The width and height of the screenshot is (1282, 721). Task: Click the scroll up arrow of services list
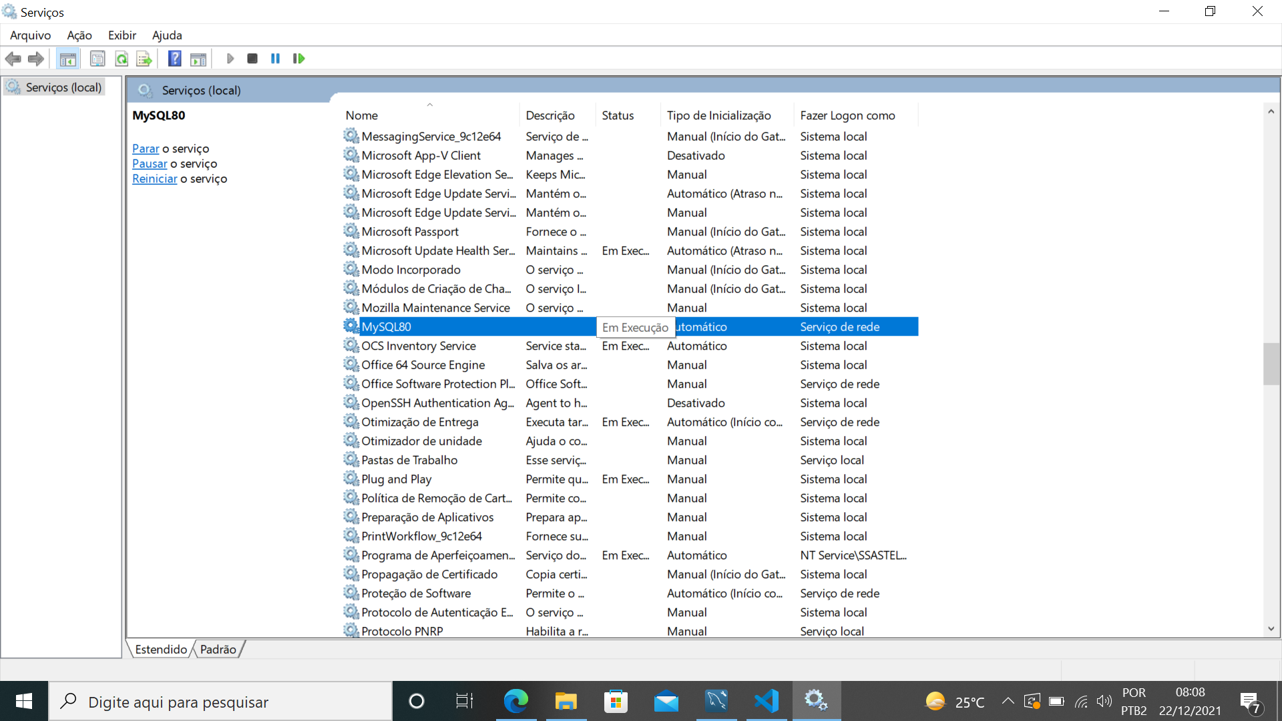click(x=1271, y=111)
